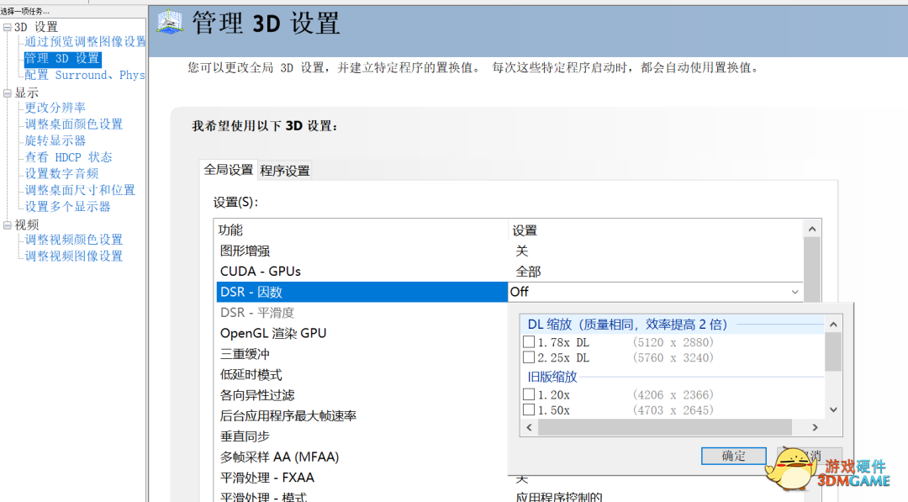Select the OpenGL 渲染 GPU row
The image size is (908, 502).
362,334
